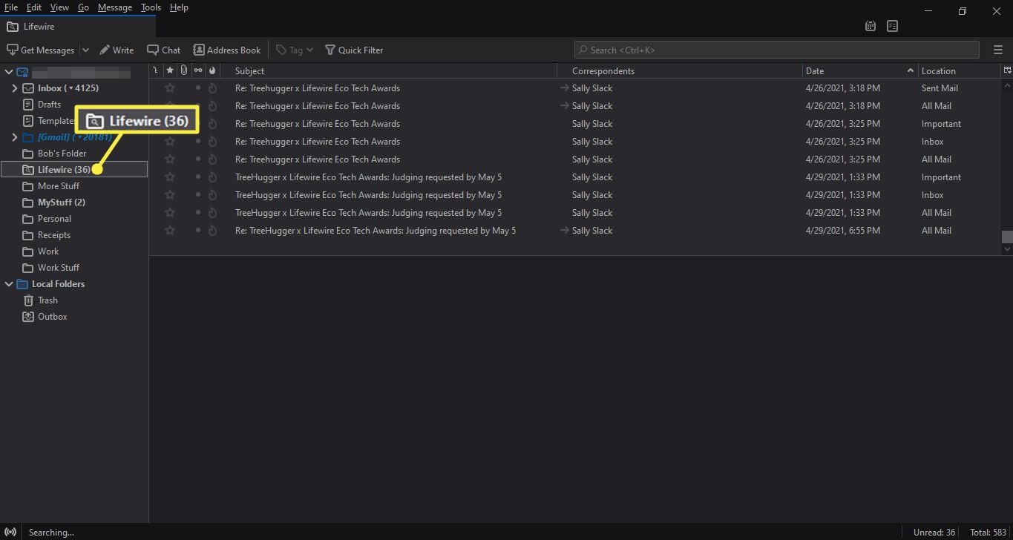Image resolution: width=1013 pixels, height=540 pixels.
Task: Sort by read status column header
Action: point(198,70)
